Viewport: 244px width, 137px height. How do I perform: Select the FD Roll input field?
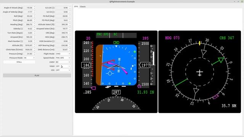63,16
